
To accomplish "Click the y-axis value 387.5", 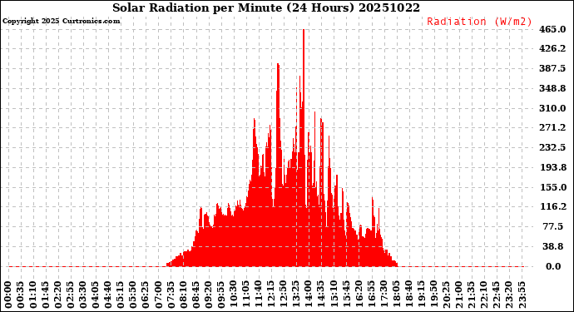I will coord(552,68).
